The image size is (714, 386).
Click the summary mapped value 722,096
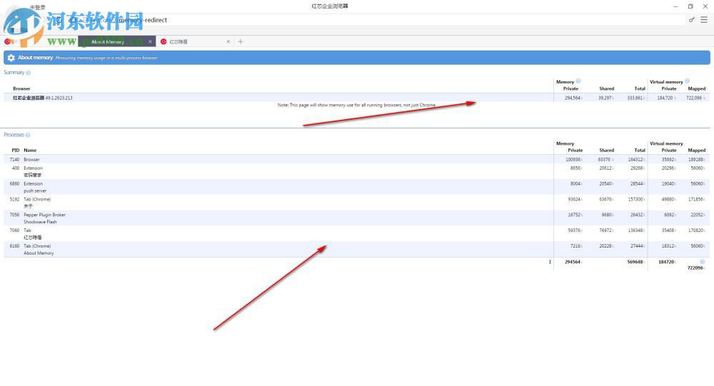pyautogui.click(x=694, y=98)
